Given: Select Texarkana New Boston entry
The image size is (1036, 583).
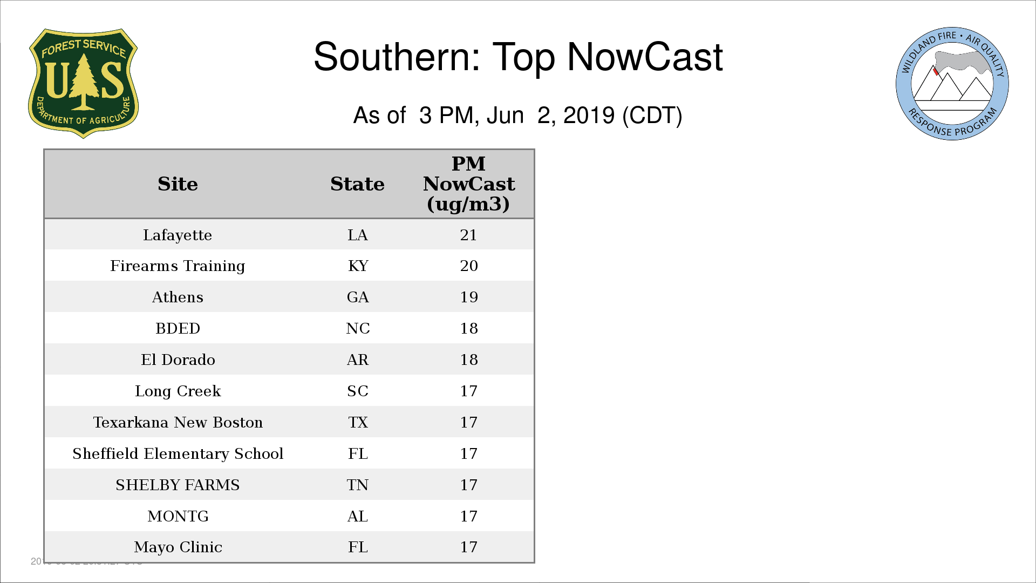Looking at the screenshot, I should click(x=178, y=423).
